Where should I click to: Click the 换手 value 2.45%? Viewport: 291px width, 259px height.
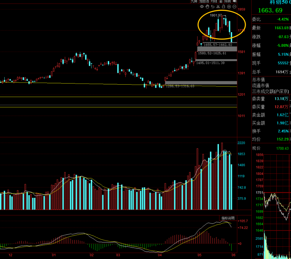(x=283, y=131)
